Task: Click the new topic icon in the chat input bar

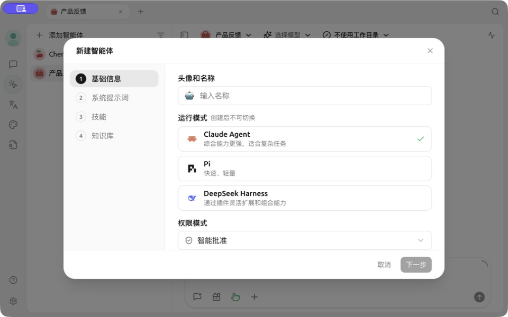Action: click(x=197, y=296)
